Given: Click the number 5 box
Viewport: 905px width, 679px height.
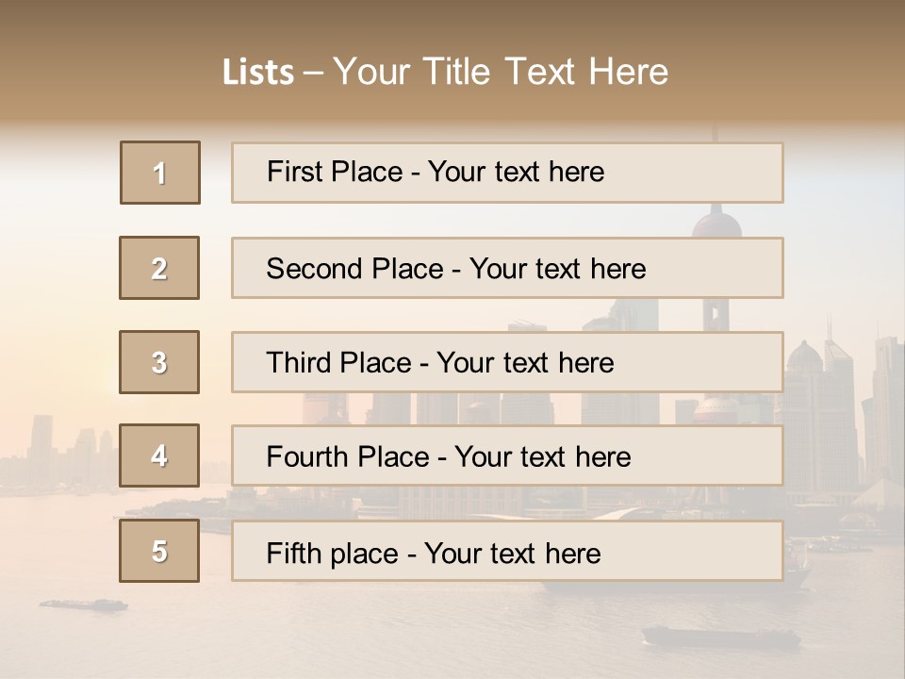Looking at the screenshot, I should point(159,550).
